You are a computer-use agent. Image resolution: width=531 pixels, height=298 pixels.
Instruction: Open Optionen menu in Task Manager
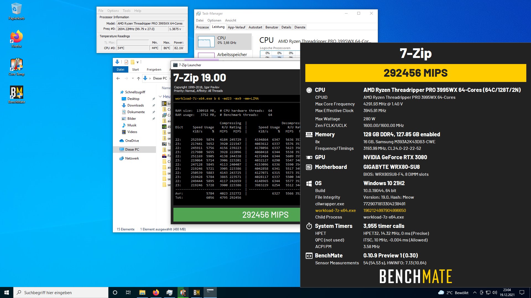[214, 20]
